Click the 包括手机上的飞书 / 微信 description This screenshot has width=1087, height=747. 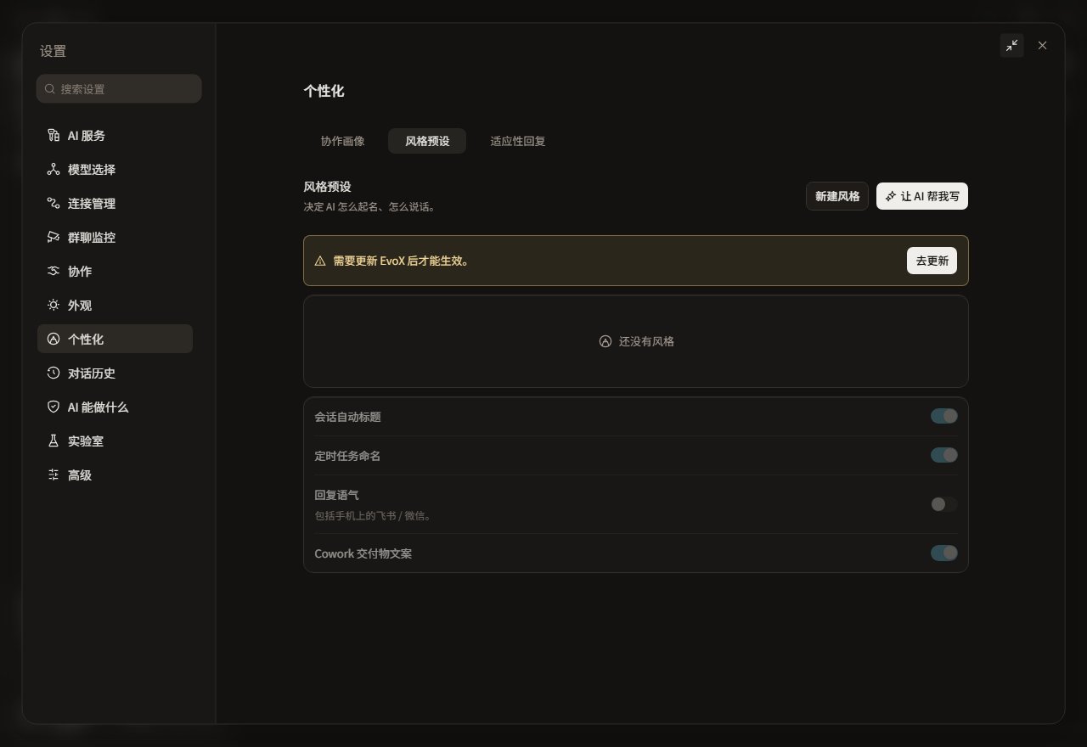[375, 515]
